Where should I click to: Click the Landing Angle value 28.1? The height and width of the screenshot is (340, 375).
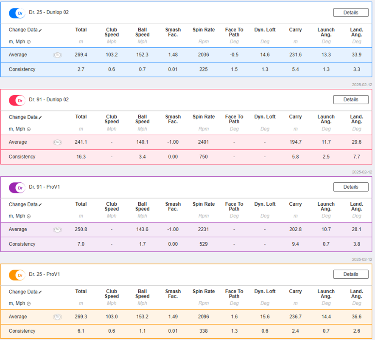point(357,229)
